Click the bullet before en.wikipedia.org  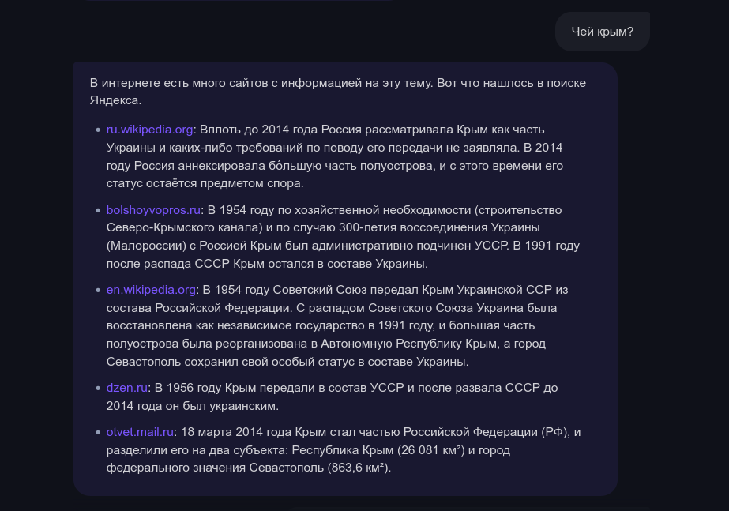click(x=98, y=290)
